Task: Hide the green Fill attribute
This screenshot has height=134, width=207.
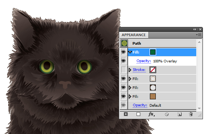Action: point(124,52)
